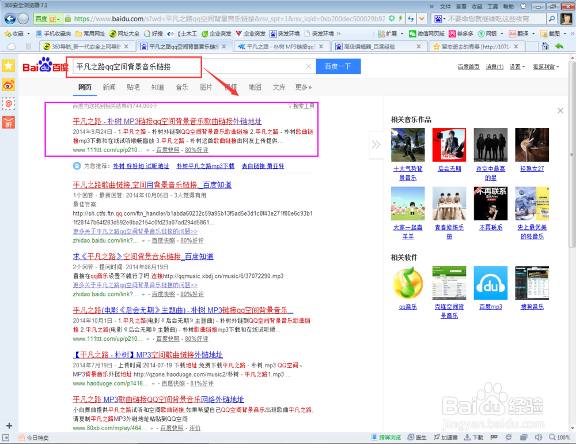Expand the dropdown after www.haoduoge.com result
This screenshot has width=576, height=444.
point(153,383)
